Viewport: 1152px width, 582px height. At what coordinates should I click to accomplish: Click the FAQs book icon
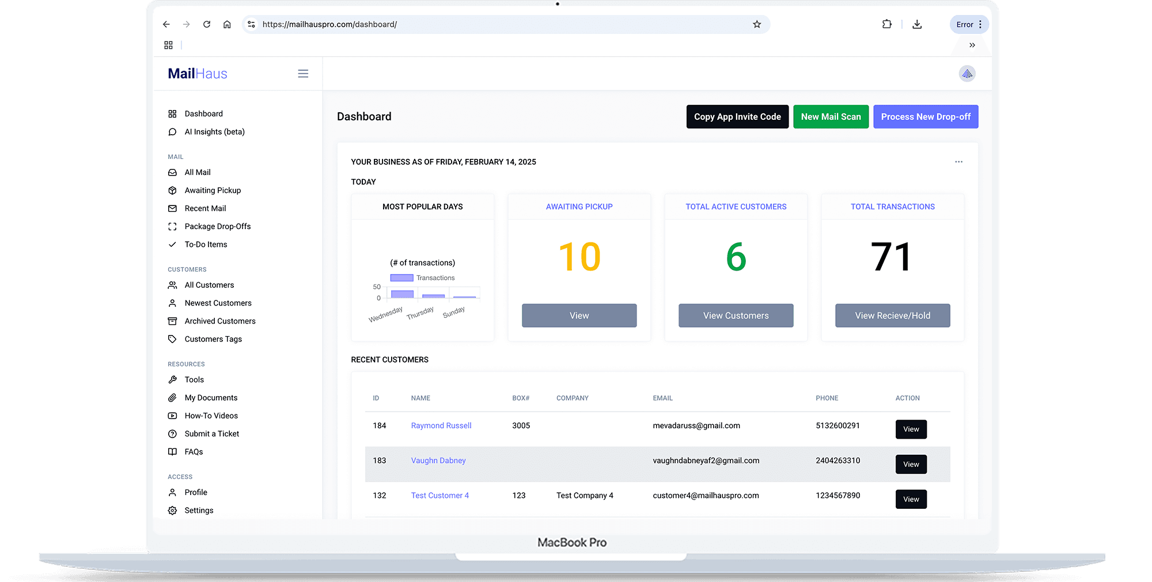pyautogui.click(x=172, y=452)
